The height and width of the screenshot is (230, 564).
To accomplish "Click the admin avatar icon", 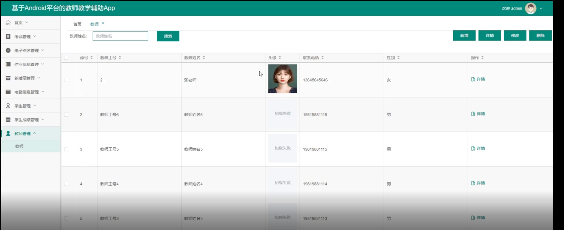I will click(x=530, y=8).
